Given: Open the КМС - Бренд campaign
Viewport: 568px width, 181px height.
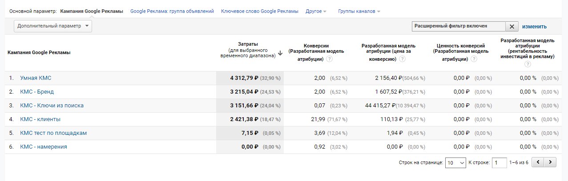Looking at the screenshot, I should click(x=37, y=92).
